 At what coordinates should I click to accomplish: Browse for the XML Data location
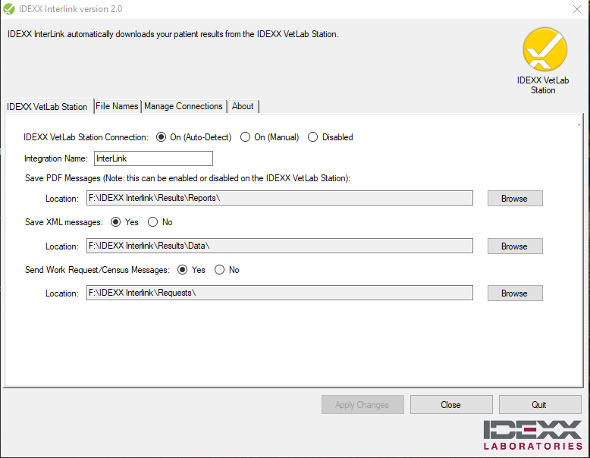tap(515, 246)
